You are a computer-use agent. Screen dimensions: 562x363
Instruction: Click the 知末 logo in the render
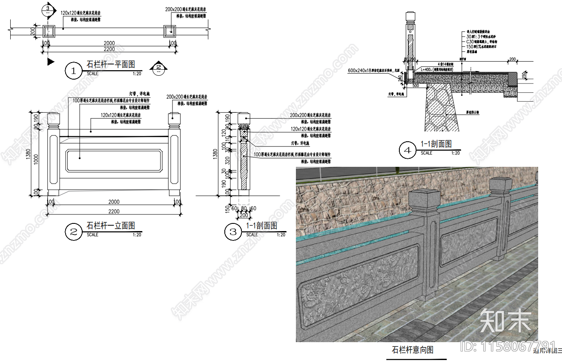coord(505,320)
